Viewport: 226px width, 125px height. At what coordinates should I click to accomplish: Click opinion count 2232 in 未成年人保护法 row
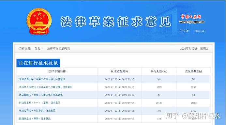(x=194, y=87)
